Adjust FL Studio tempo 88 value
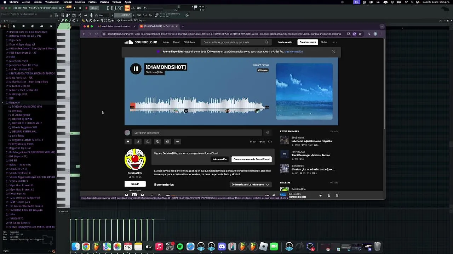 pyautogui.click(x=94, y=8)
